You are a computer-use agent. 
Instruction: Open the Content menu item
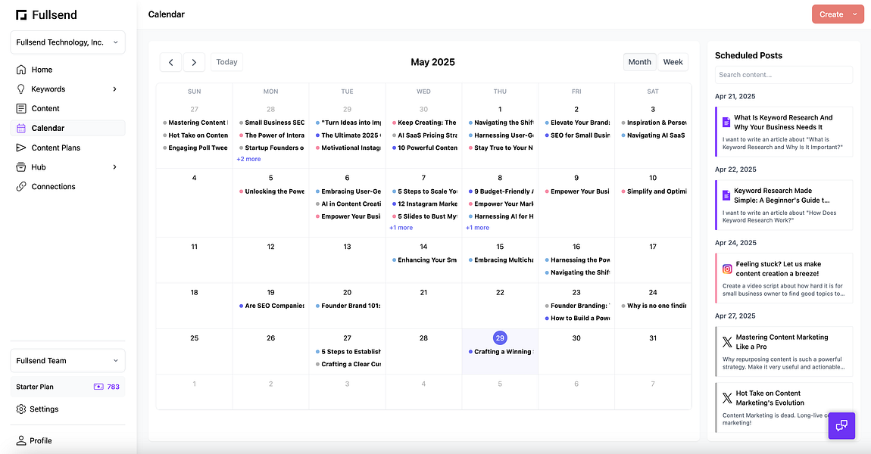coord(67,108)
